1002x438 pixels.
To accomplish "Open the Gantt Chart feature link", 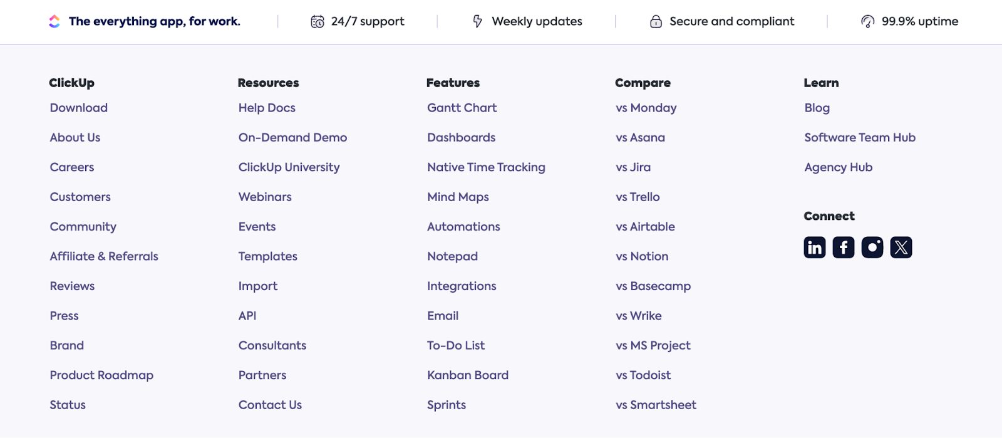I will (x=462, y=108).
